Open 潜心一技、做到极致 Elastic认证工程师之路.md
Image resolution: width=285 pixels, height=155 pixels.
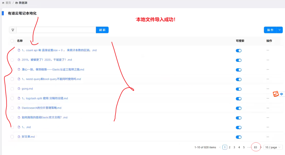pos(53,69)
